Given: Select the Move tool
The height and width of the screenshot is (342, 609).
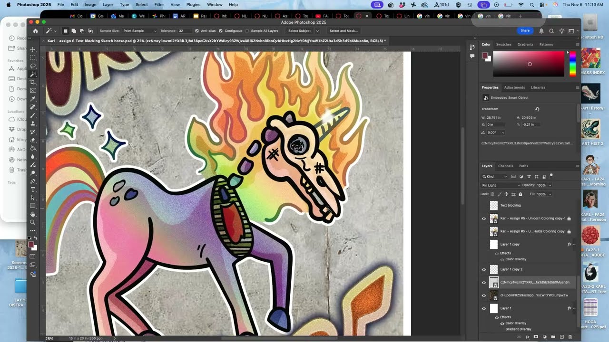Looking at the screenshot, I should (33, 49).
